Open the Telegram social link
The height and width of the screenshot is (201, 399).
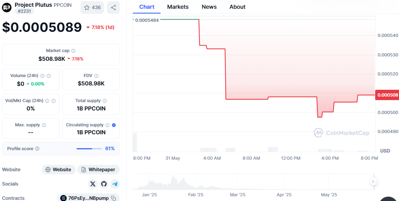115,184
